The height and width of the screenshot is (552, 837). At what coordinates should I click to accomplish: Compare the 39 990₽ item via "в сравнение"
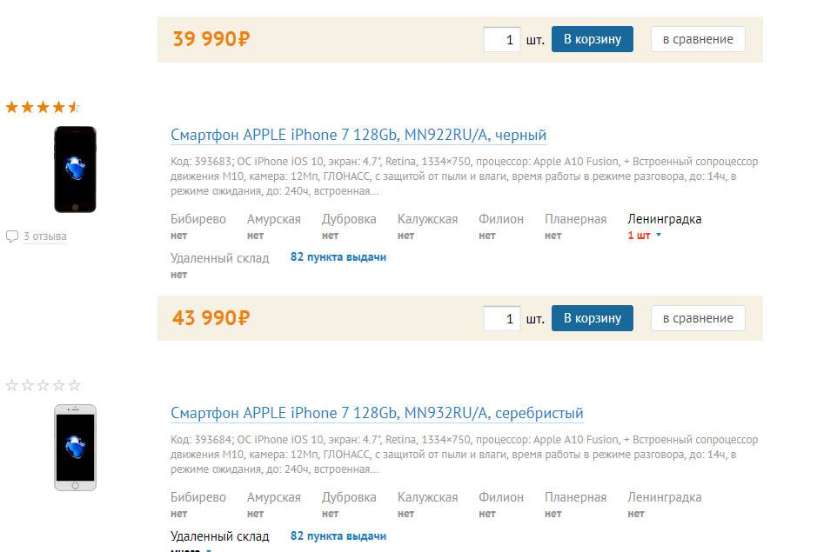(698, 39)
